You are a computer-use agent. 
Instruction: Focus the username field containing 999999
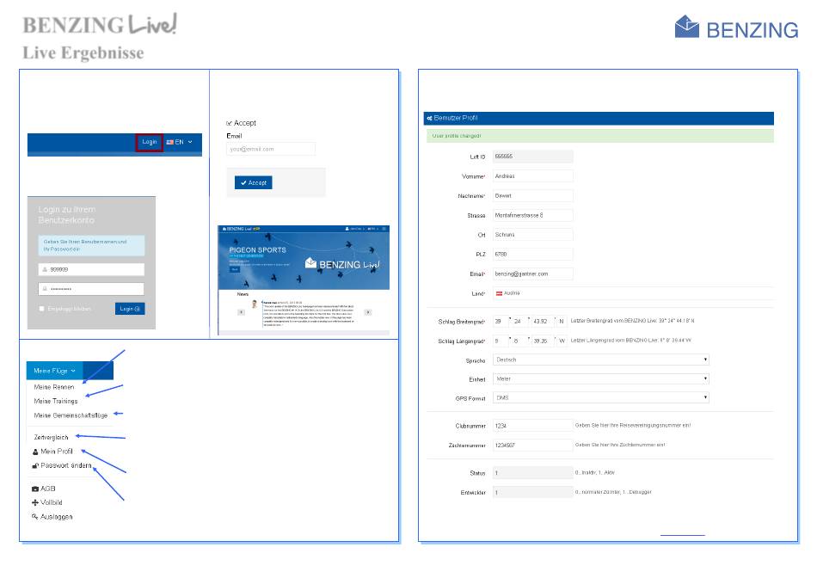coord(91,270)
